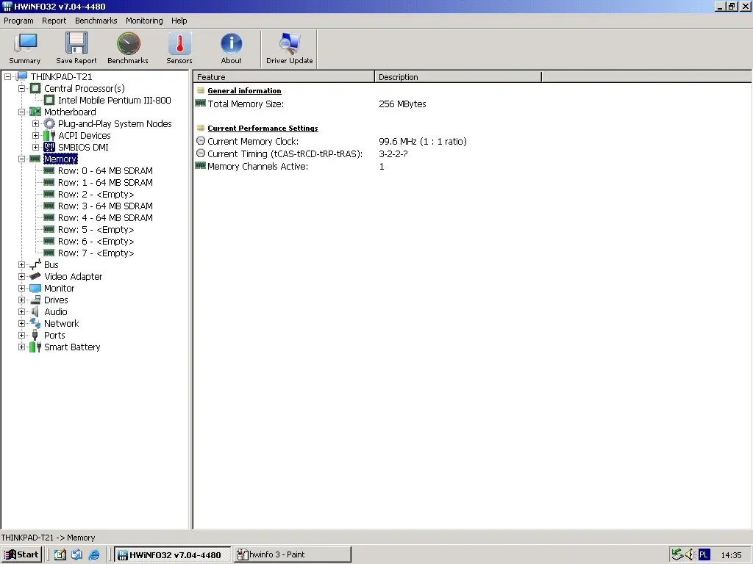Click the Video Adapter card icon

pos(35,276)
